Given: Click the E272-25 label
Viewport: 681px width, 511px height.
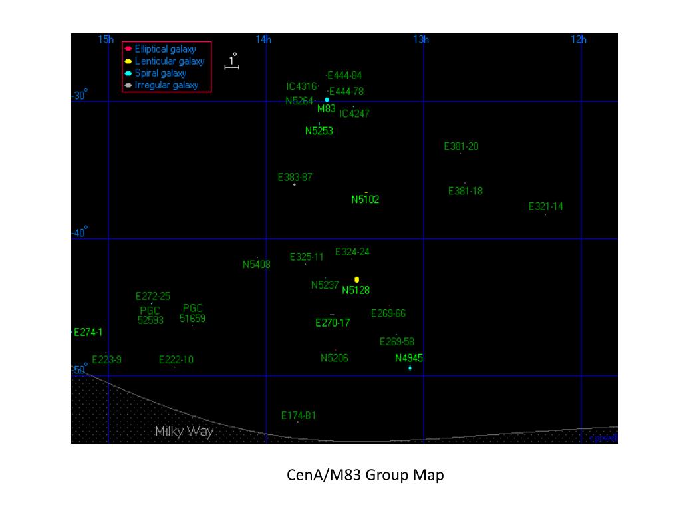Looking at the screenshot, I should click(x=153, y=296).
